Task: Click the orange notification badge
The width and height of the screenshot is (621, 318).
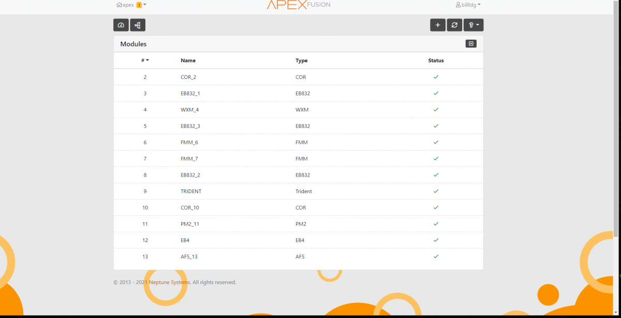Action: [x=139, y=5]
